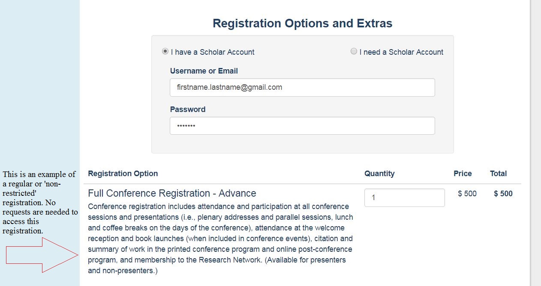
Task: Click the 'Registration Option' column header
Action: click(x=123, y=174)
